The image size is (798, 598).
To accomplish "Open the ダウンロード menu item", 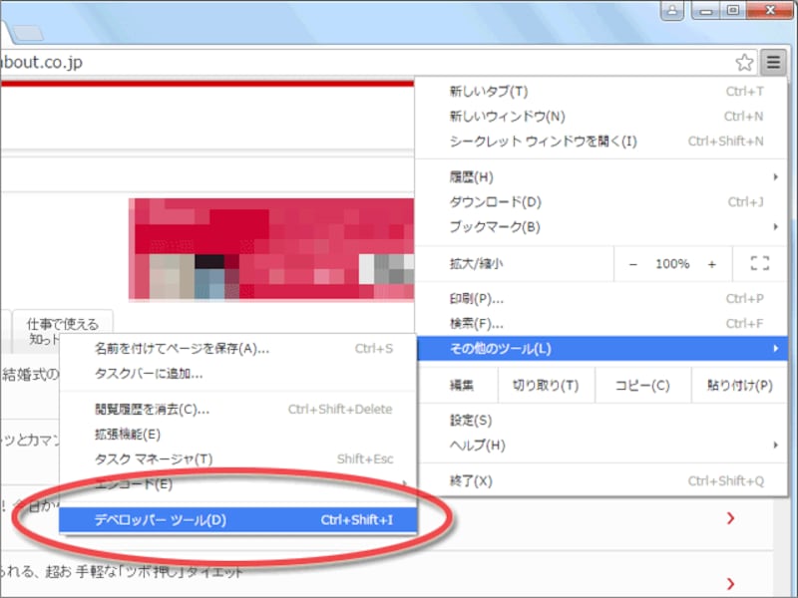I will (477, 201).
